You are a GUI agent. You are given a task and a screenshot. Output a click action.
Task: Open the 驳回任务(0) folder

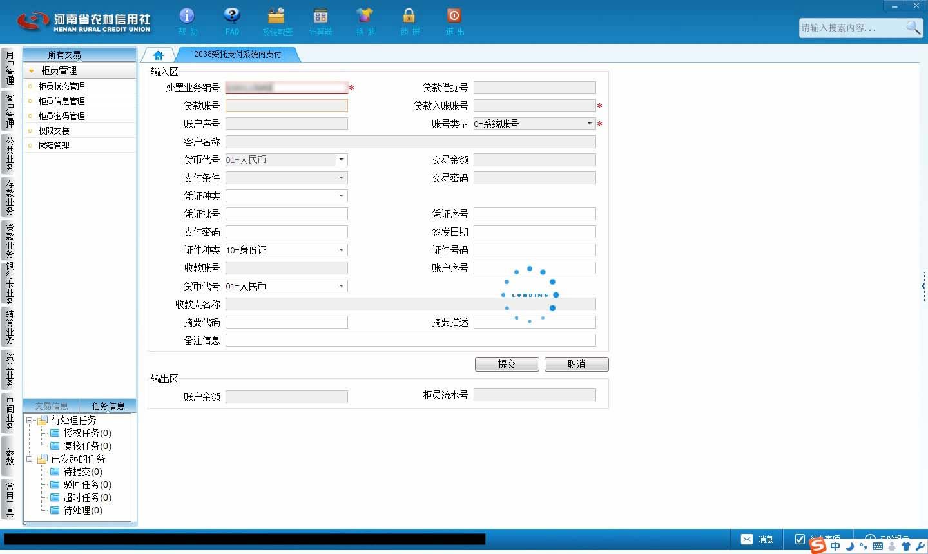(81, 484)
